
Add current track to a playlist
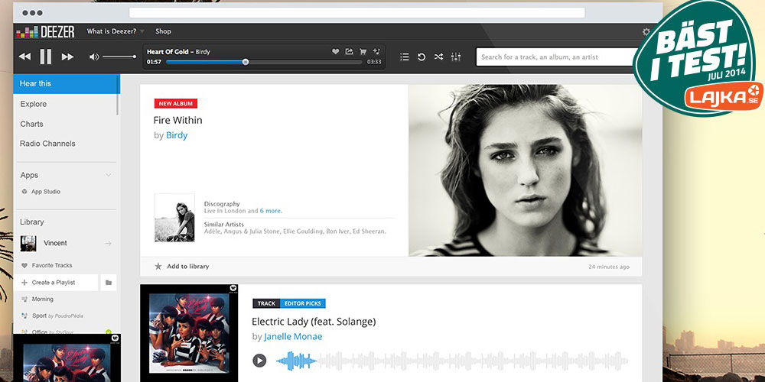pos(376,51)
